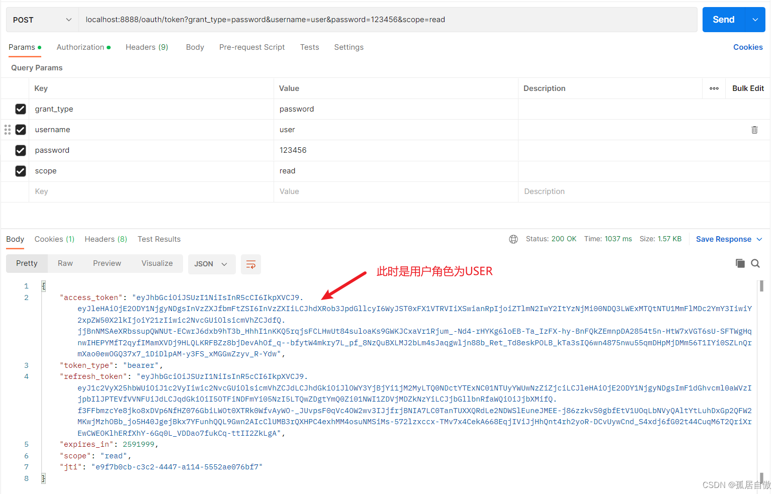Open response Headers (8) tab

pos(106,239)
